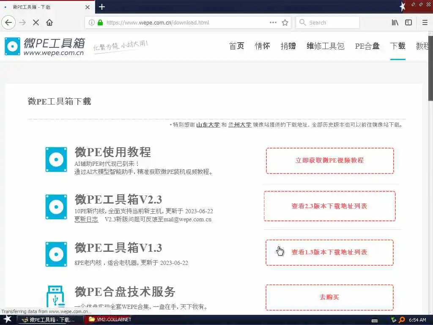Screen dimensions: 433x325
Task: Click the 微PE使用教程 heading text
Action: (x=112, y=152)
